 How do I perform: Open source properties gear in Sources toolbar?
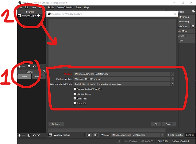pos(29,66)
